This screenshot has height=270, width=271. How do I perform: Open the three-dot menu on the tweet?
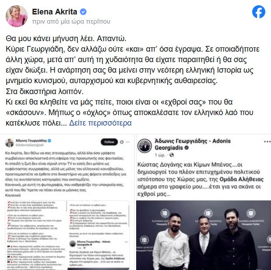click(128, 142)
